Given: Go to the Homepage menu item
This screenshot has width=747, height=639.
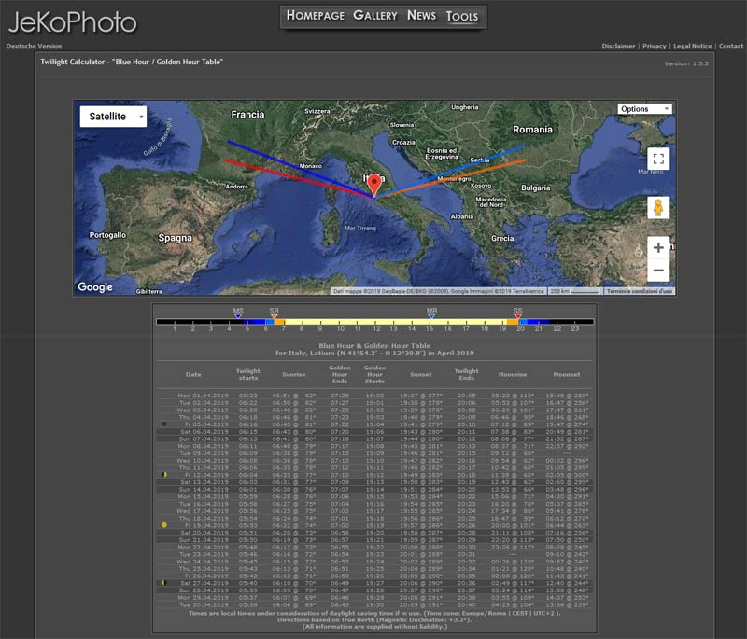Looking at the screenshot, I should tap(315, 16).
